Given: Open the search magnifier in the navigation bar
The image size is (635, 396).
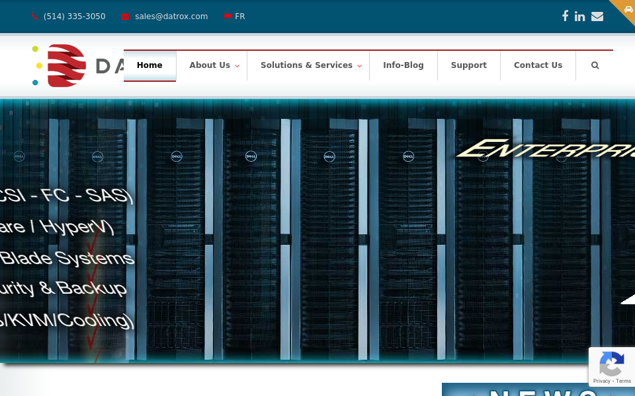Looking at the screenshot, I should click(x=595, y=65).
